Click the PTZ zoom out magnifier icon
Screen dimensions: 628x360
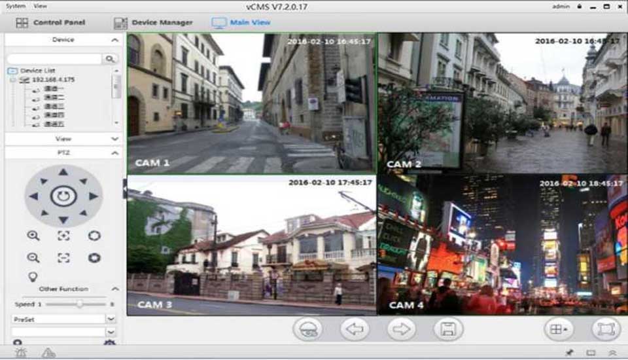coord(33,258)
